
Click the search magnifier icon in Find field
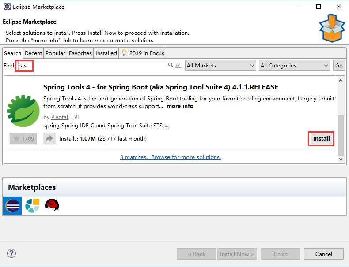point(171,65)
